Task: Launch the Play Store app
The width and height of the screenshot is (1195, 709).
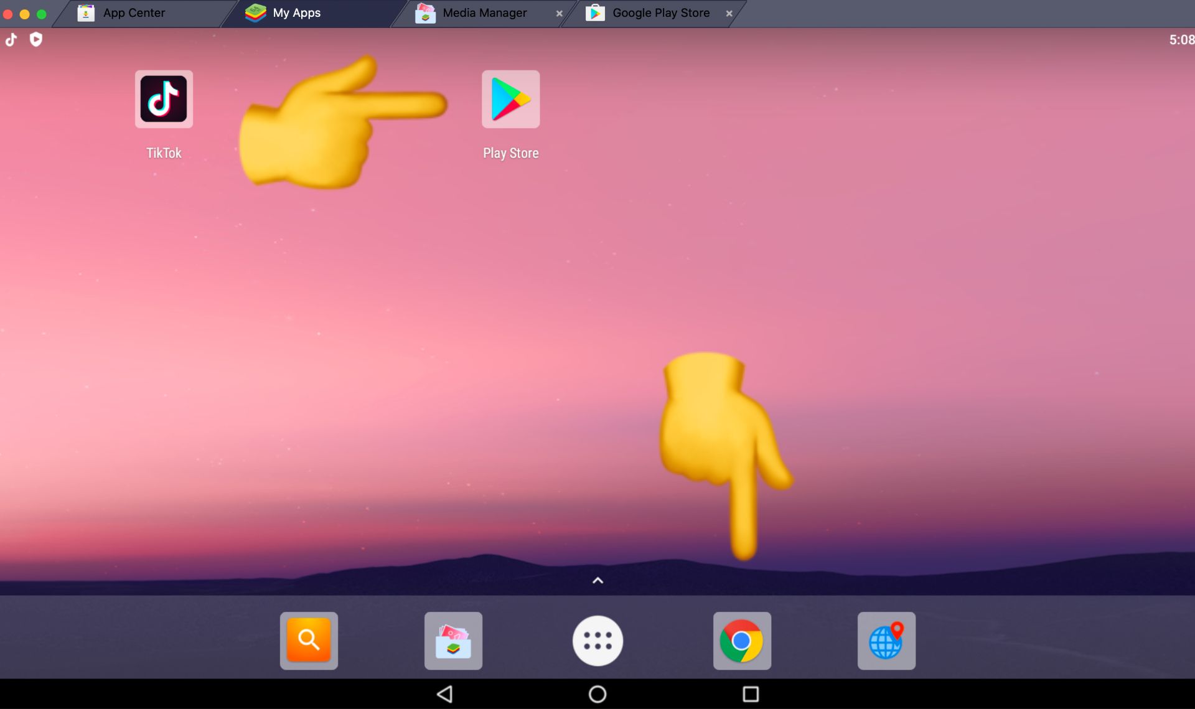Action: click(510, 99)
